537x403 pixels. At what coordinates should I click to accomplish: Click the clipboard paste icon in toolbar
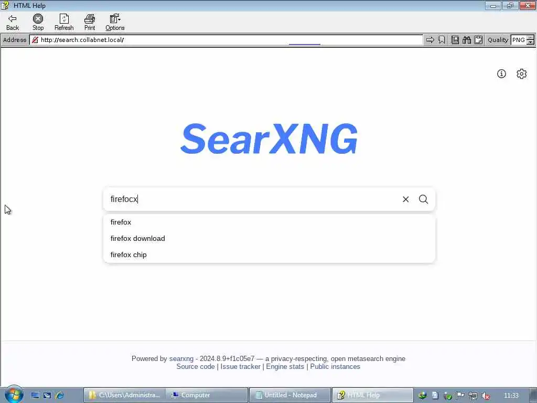click(478, 40)
